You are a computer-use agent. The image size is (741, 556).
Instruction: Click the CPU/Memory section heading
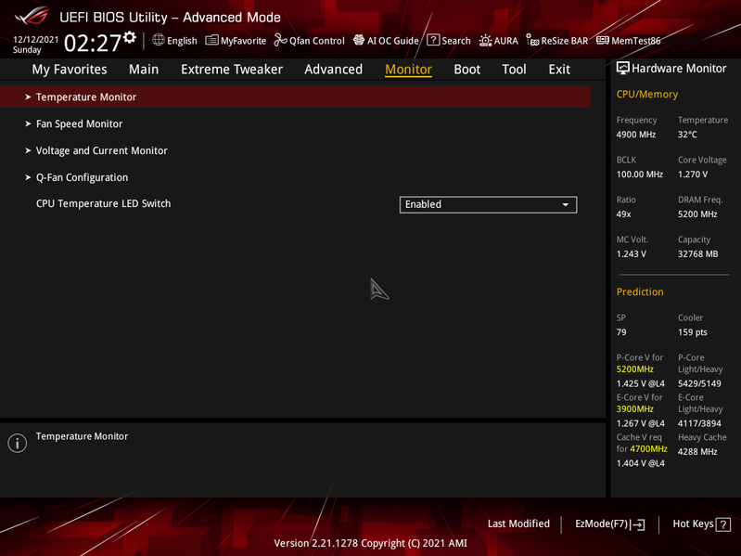point(647,94)
